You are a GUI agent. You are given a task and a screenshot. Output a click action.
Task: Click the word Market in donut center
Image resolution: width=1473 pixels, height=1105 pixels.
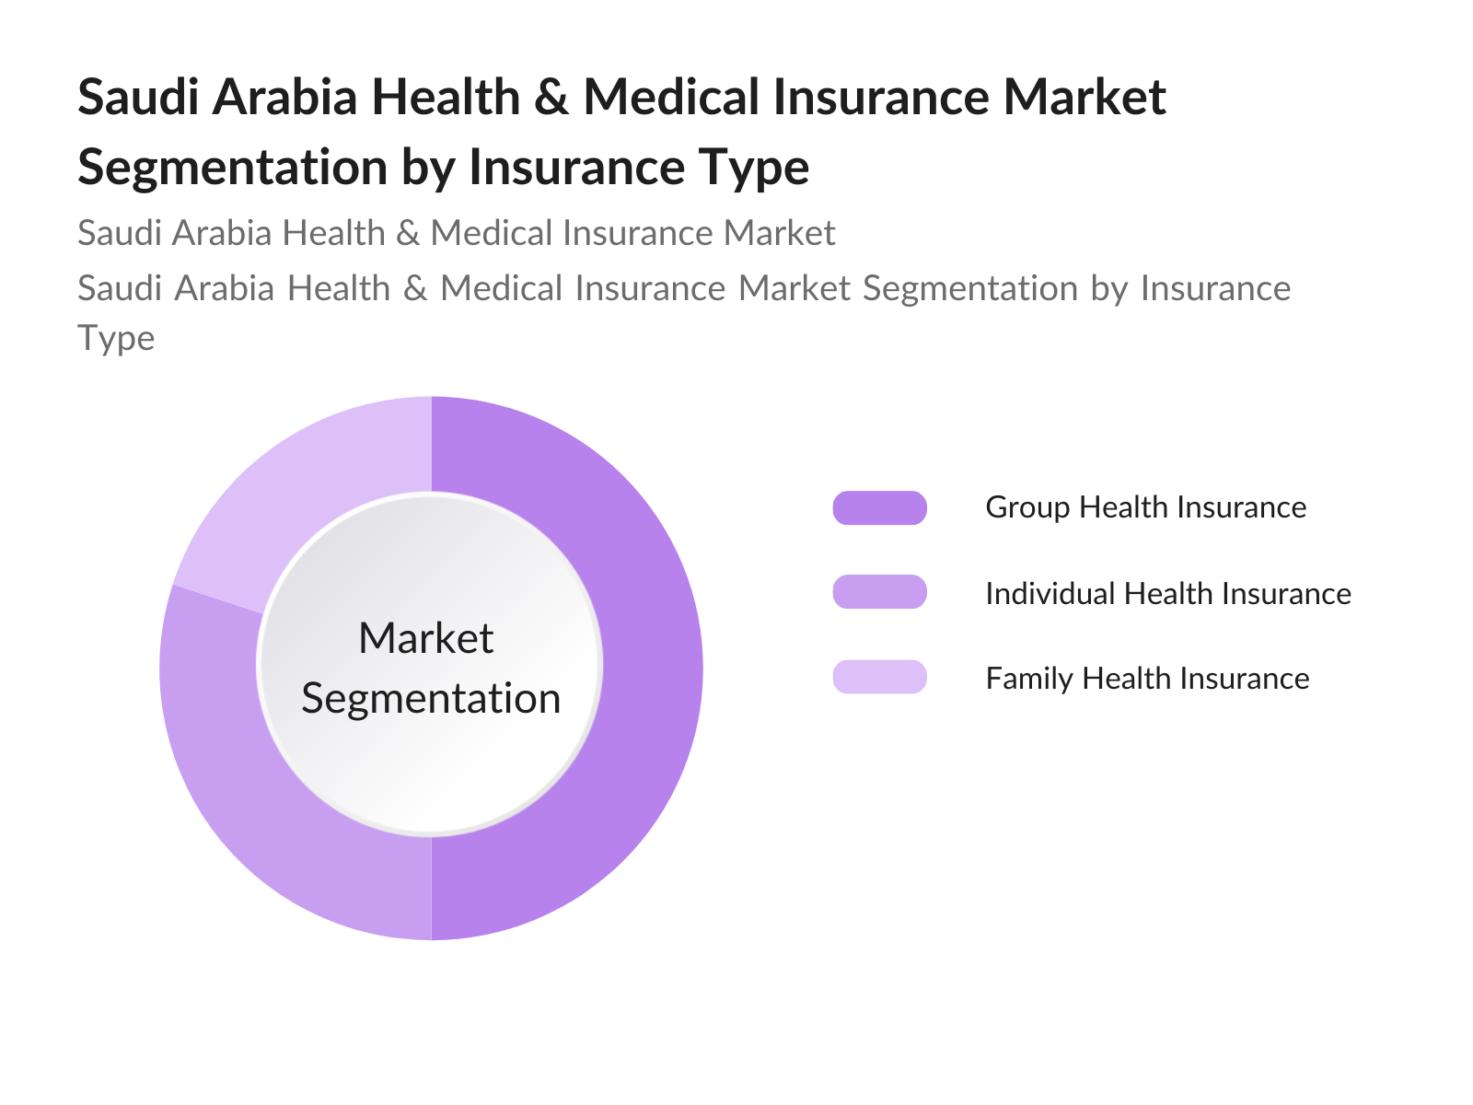(x=425, y=638)
